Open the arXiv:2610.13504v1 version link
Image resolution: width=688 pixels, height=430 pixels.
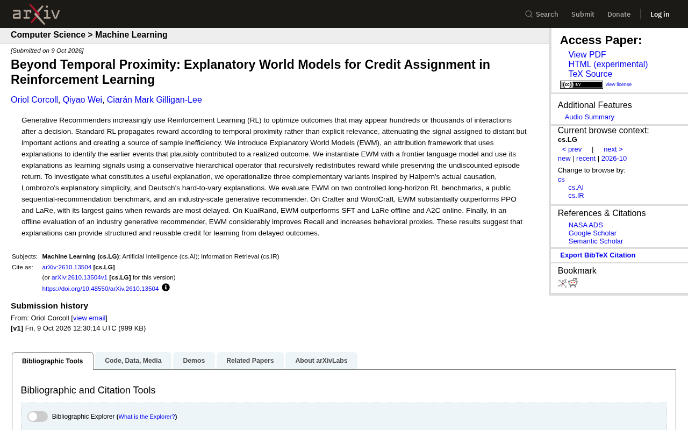[x=80, y=277]
